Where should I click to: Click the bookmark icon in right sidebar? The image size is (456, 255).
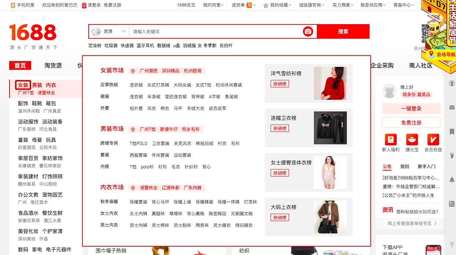[452, 132]
